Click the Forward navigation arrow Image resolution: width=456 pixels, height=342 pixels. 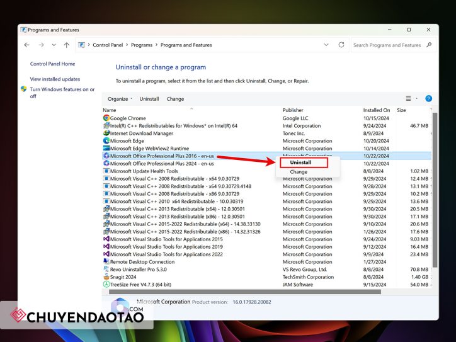tap(42, 45)
